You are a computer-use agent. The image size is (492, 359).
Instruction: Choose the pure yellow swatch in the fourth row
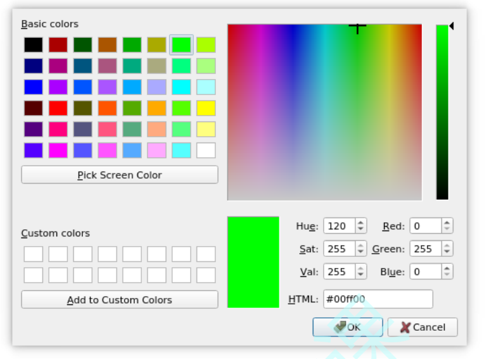(x=206, y=108)
